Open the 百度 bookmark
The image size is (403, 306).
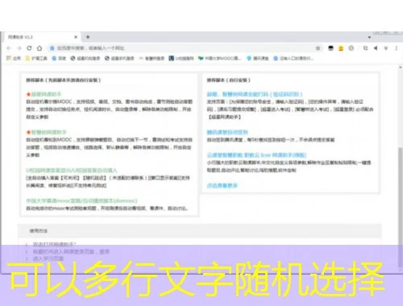(x=59, y=58)
